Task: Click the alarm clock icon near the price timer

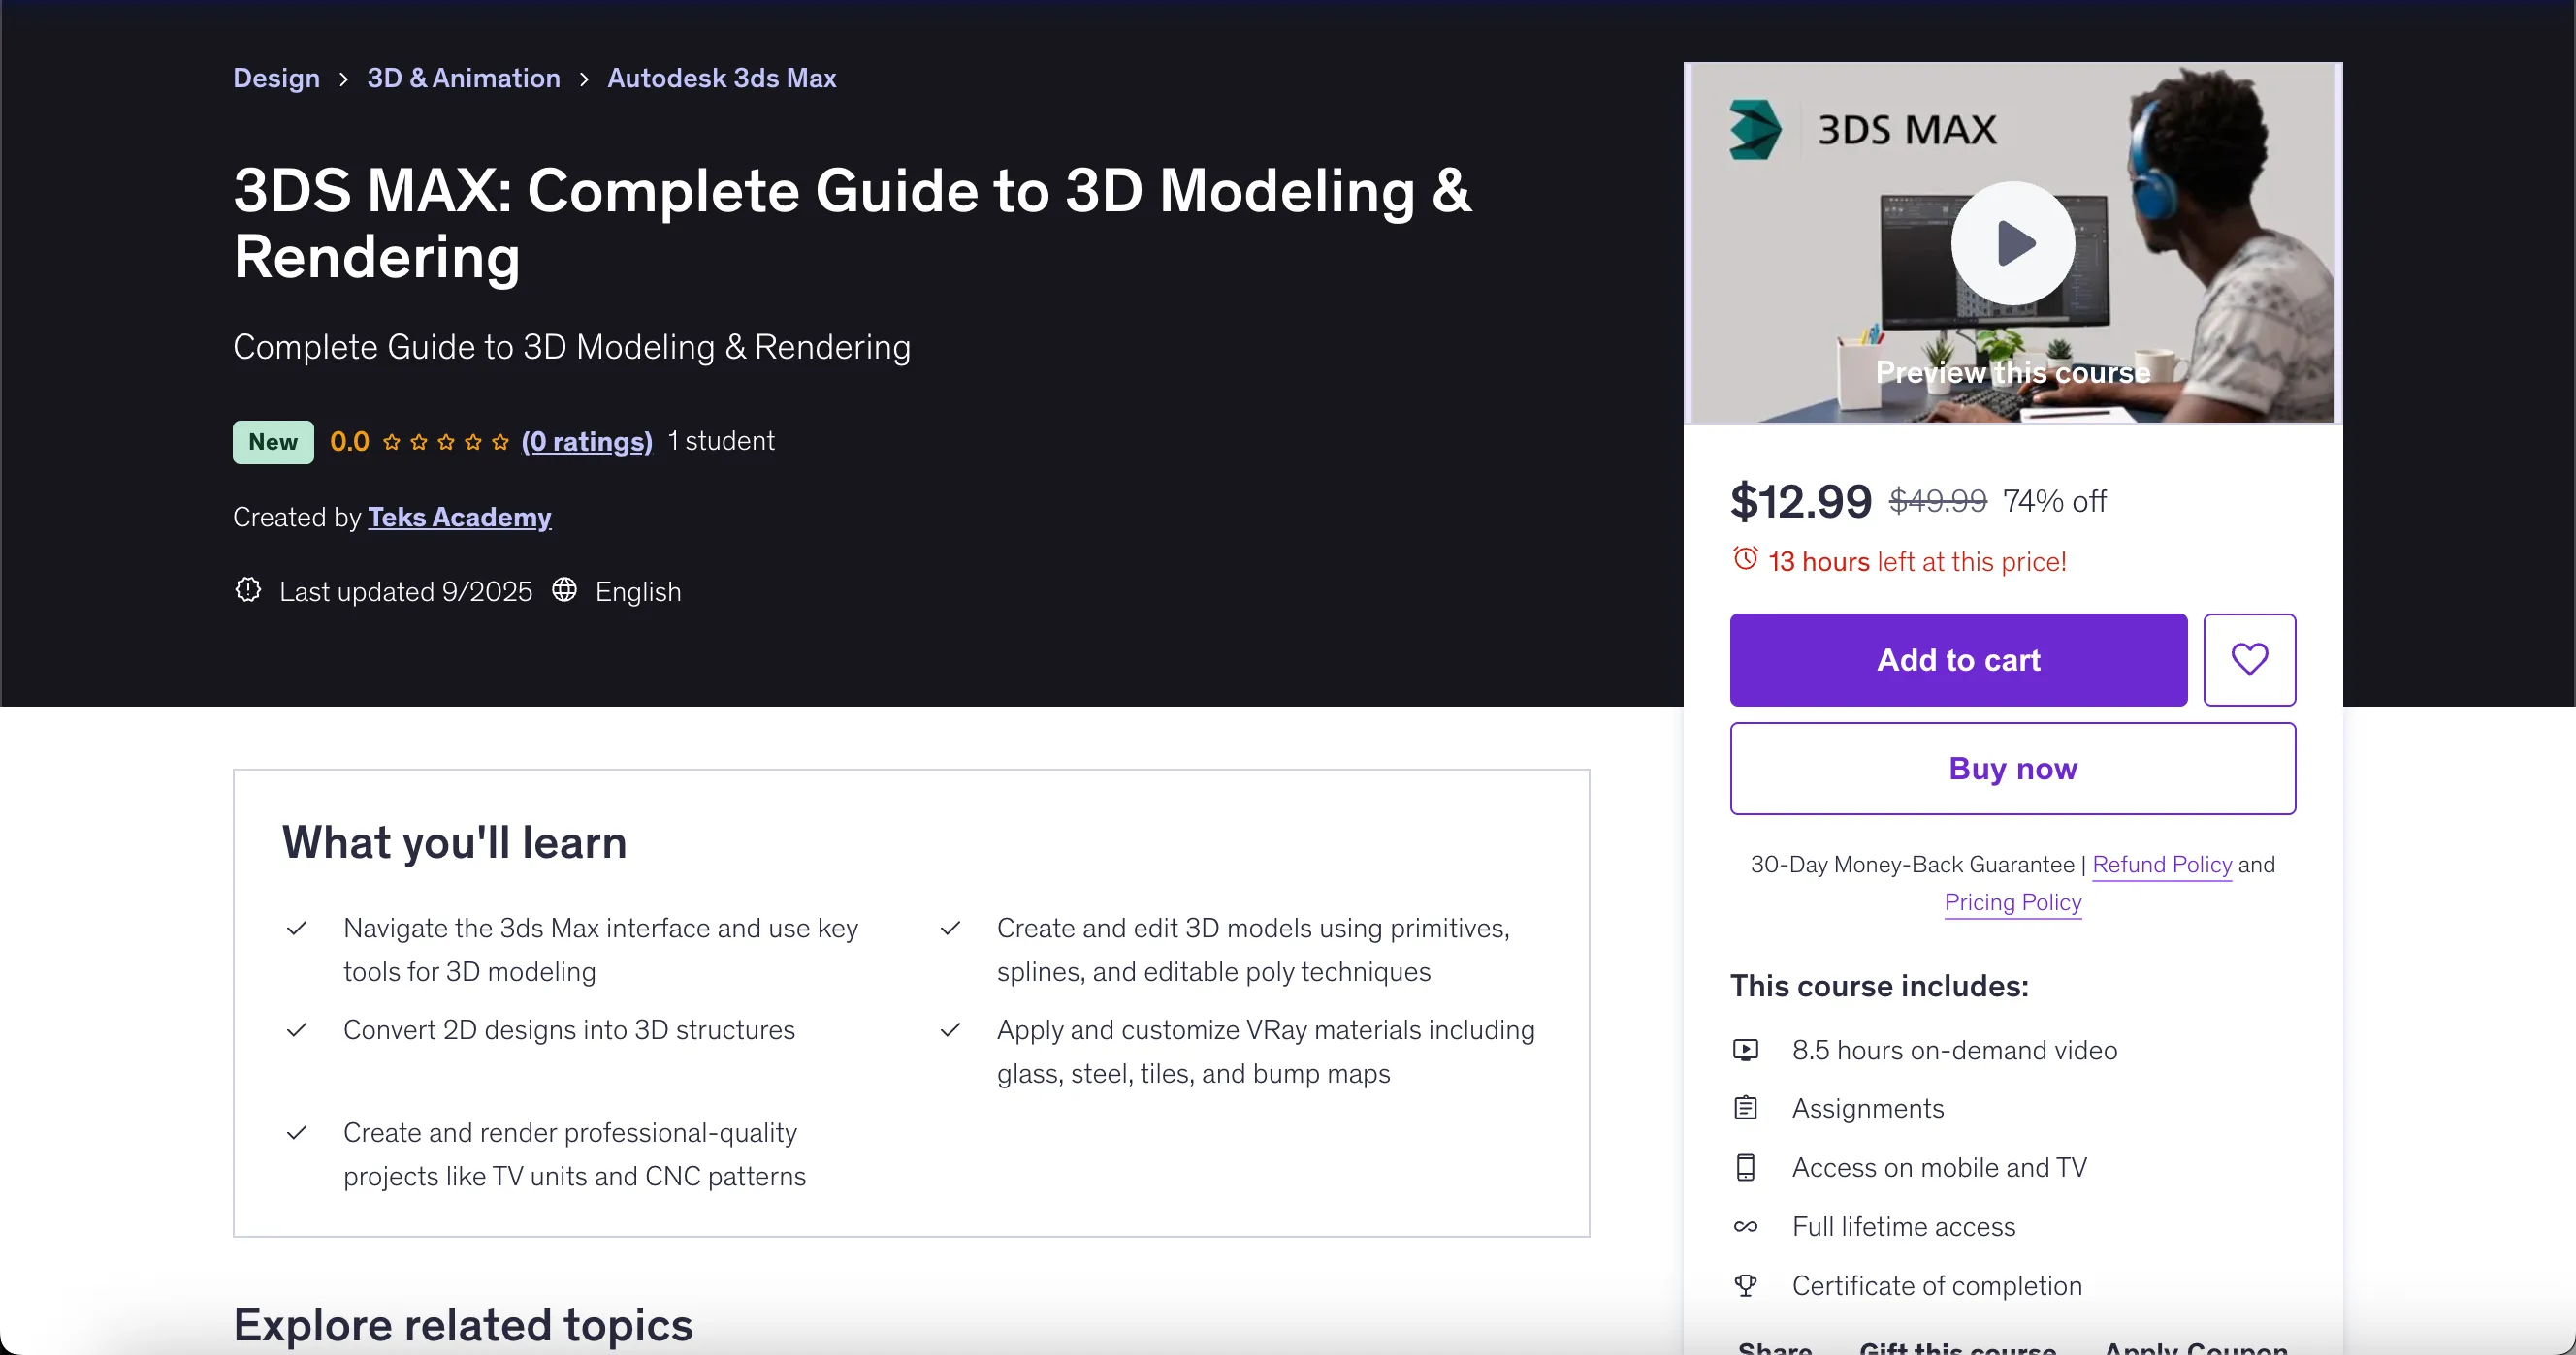Action: (x=1745, y=558)
